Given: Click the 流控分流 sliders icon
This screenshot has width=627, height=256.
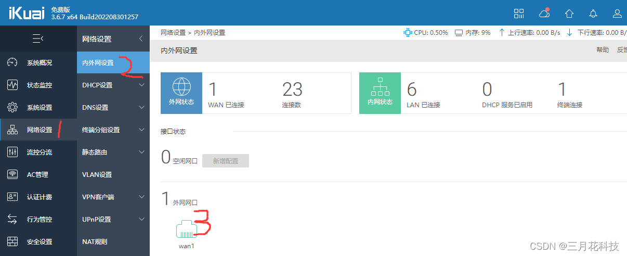Looking at the screenshot, I should click(x=12, y=152).
